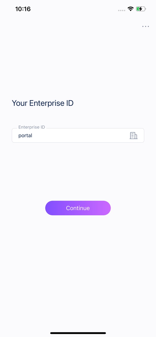This screenshot has height=337, width=156.
Task: Tap the lightning bolt on the battery
Action: coord(141,9)
